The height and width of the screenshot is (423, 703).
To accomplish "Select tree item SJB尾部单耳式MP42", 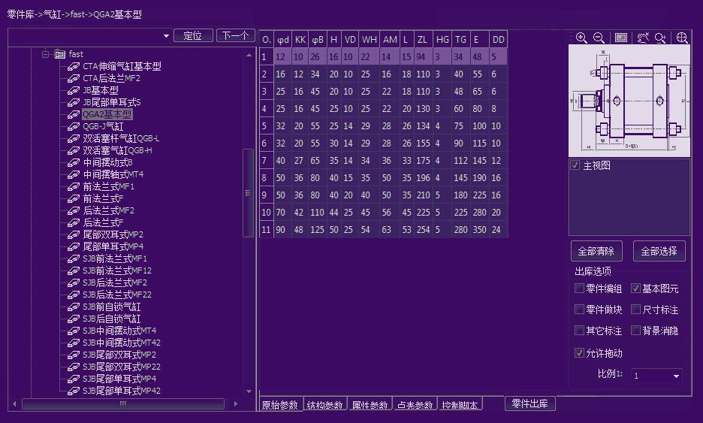I will tap(122, 391).
